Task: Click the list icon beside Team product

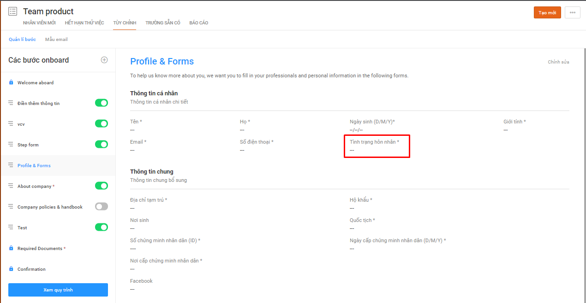Action: (12, 11)
